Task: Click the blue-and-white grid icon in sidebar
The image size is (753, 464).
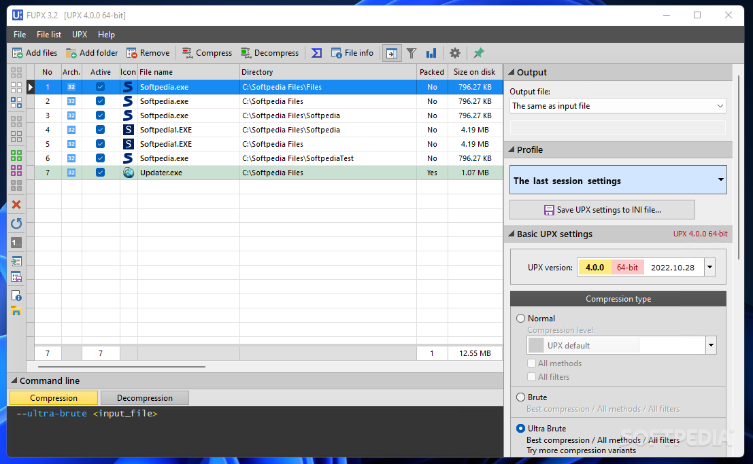Action: pyautogui.click(x=16, y=103)
